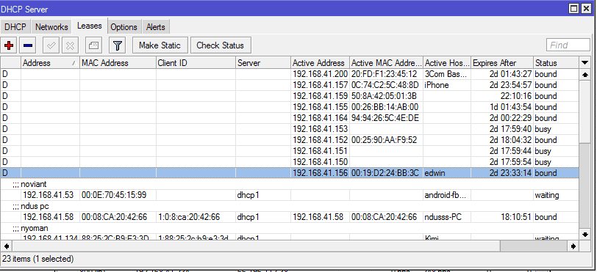Select the busy lease 192.168.41.151
Screen dimensions: 597x272
point(290,151)
